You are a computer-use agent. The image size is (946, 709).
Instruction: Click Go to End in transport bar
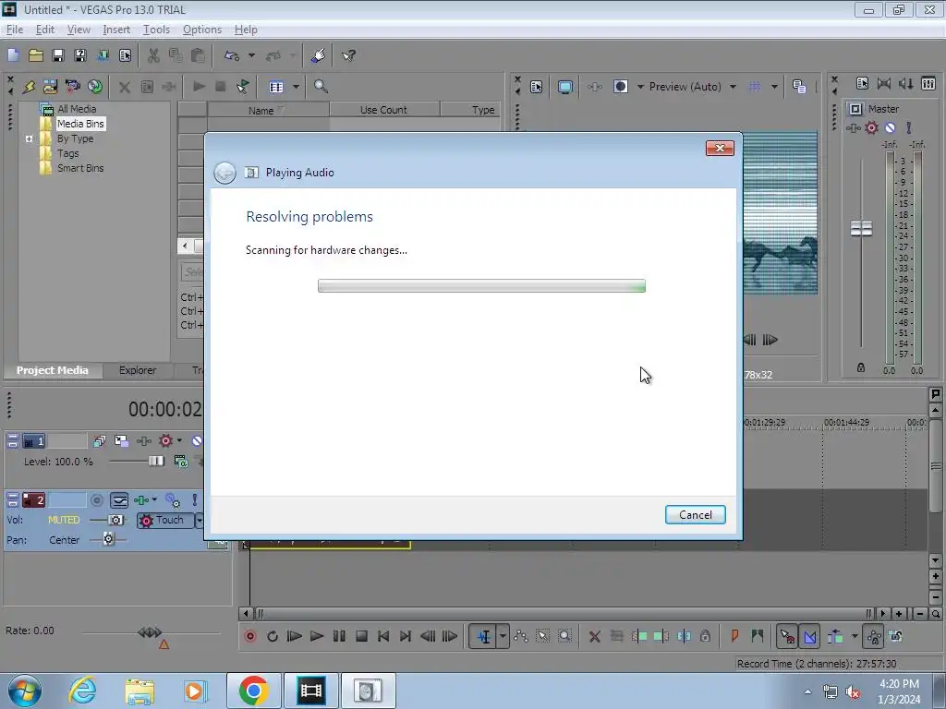[406, 636]
